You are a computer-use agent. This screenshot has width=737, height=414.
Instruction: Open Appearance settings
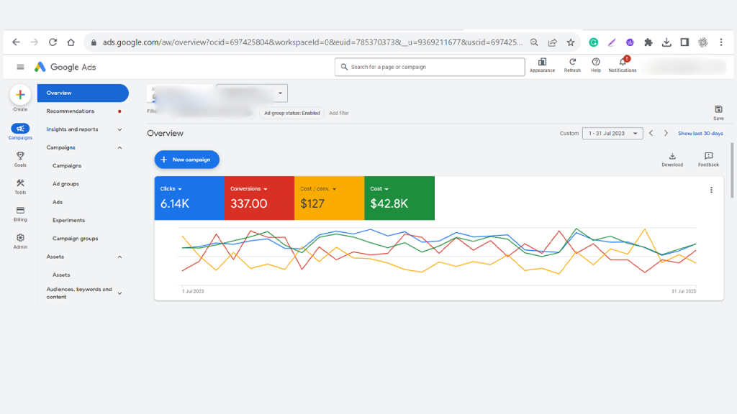coord(542,65)
